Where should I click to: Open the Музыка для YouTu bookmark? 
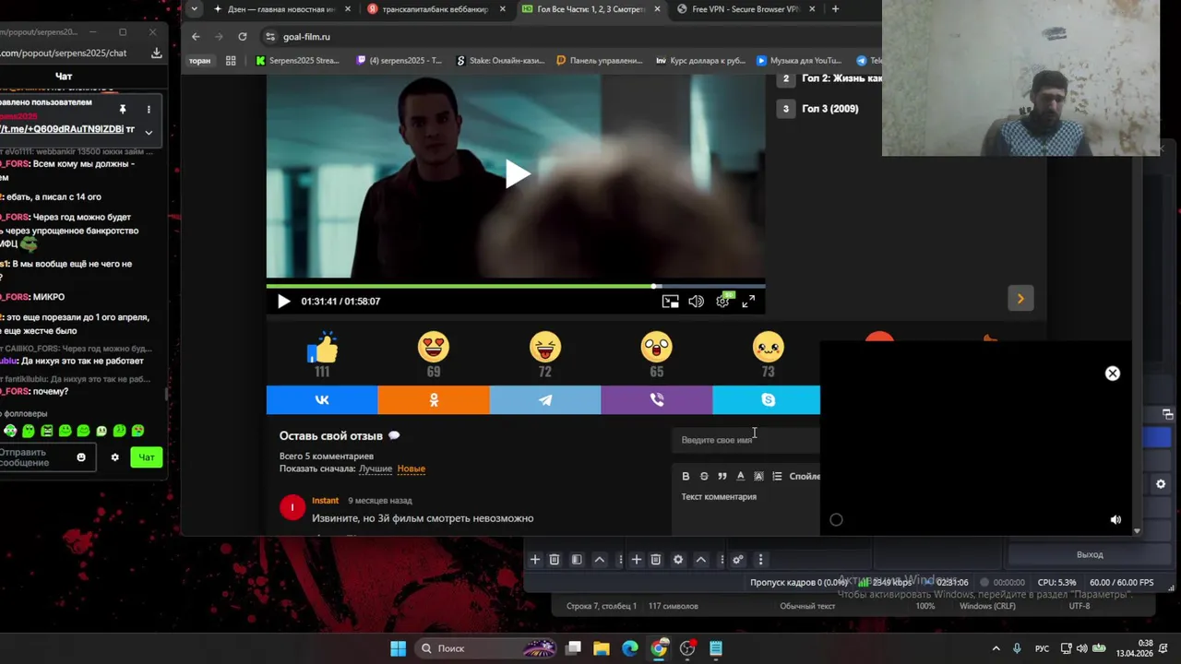point(799,61)
